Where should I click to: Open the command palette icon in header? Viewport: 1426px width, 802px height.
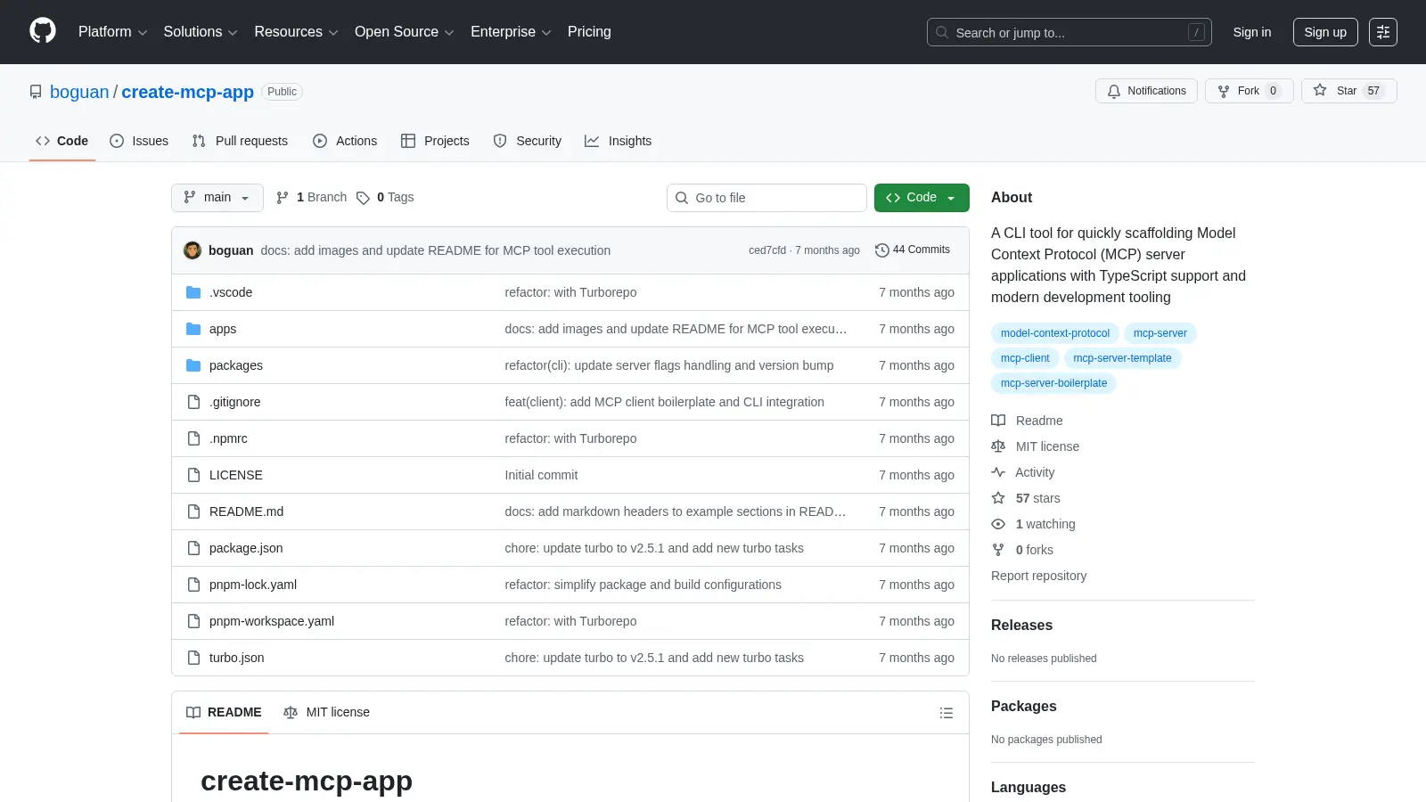[x=1383, y=32]
